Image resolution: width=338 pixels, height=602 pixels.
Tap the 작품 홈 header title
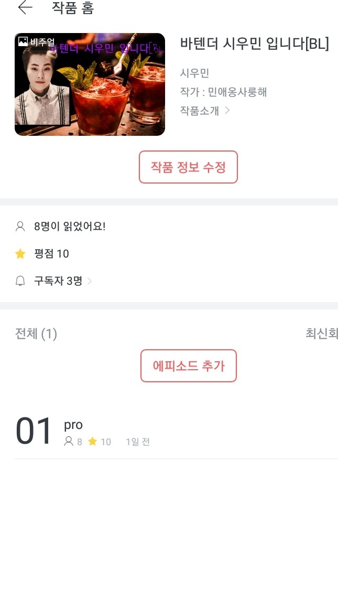tap(73, 8)
